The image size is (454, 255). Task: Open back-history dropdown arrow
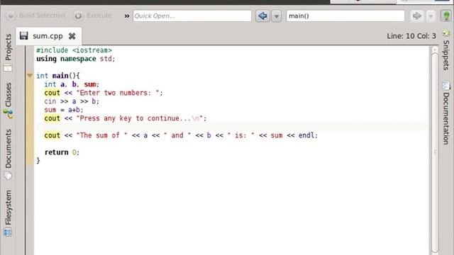[x=277, y=16]
